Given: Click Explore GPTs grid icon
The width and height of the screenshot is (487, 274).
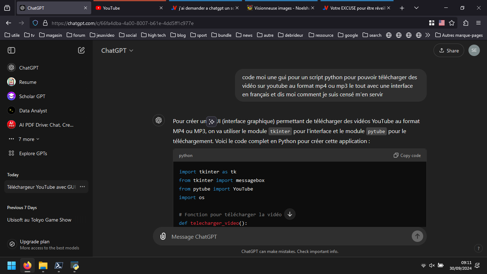Looking at the screenshot, I should (11, 153).
